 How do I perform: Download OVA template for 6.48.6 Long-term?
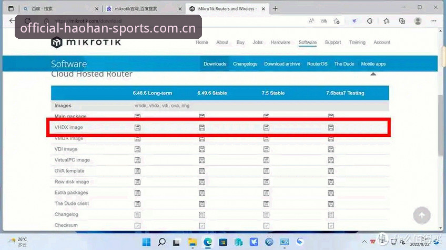point(137,171)
